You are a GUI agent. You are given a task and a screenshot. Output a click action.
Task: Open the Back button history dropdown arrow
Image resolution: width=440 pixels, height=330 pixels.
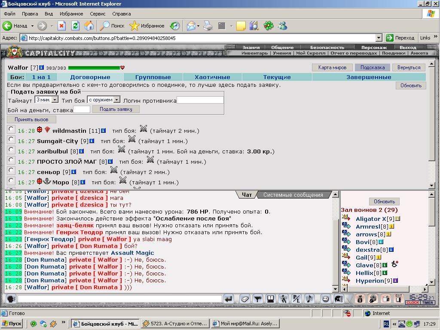(x=32, y=26)
